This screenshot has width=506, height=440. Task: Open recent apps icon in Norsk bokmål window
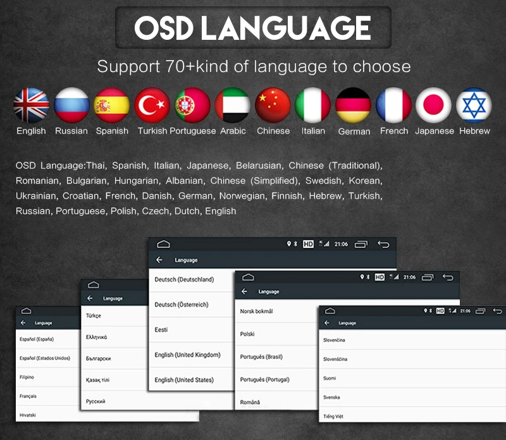pyautogui.click(x=428, y=278)
